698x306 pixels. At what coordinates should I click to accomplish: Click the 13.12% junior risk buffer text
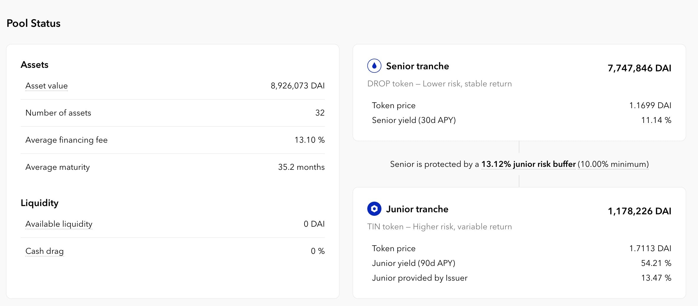click(x=528, y=164)
